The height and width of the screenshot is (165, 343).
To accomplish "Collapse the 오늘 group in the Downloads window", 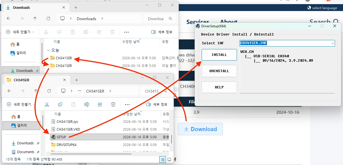I will click(x=49, y=50).
